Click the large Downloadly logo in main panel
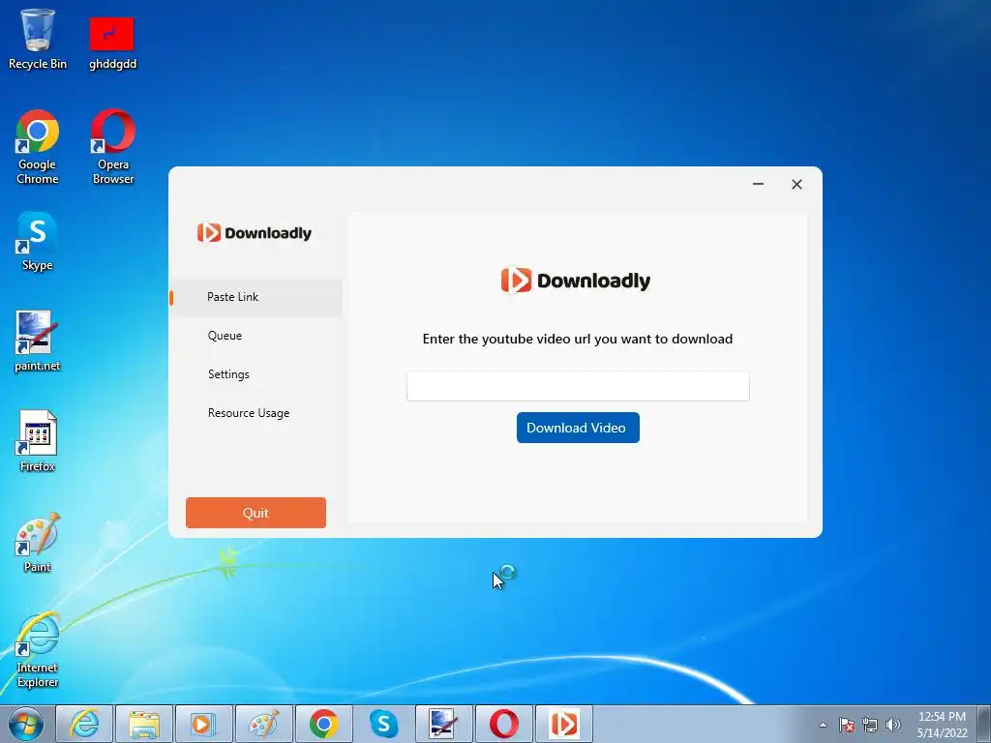991x743 pixels. pos(576,281)
